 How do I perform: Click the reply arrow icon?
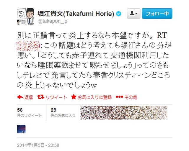[20, 97]
